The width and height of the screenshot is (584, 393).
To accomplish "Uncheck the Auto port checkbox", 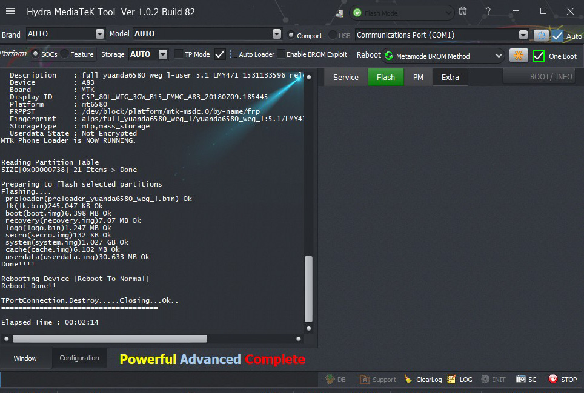I will [557, 36].
